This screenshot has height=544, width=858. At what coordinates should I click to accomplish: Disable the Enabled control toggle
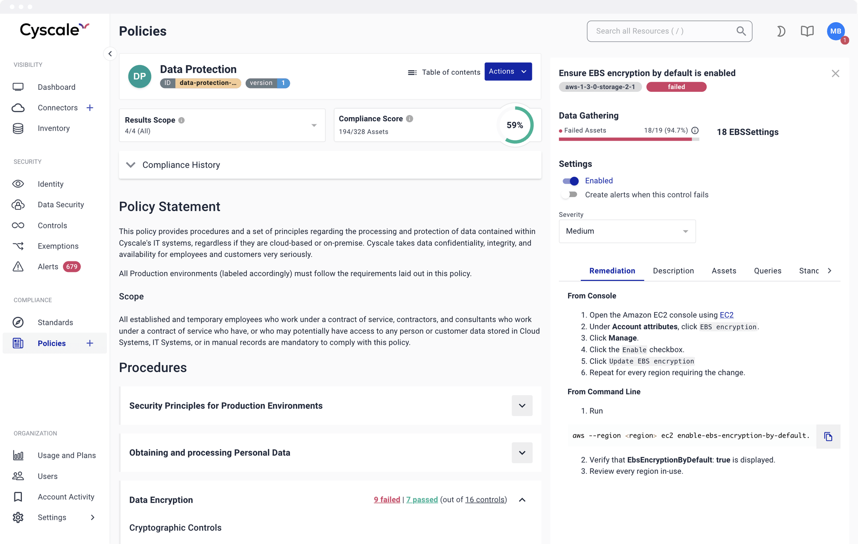click(570, 181)
